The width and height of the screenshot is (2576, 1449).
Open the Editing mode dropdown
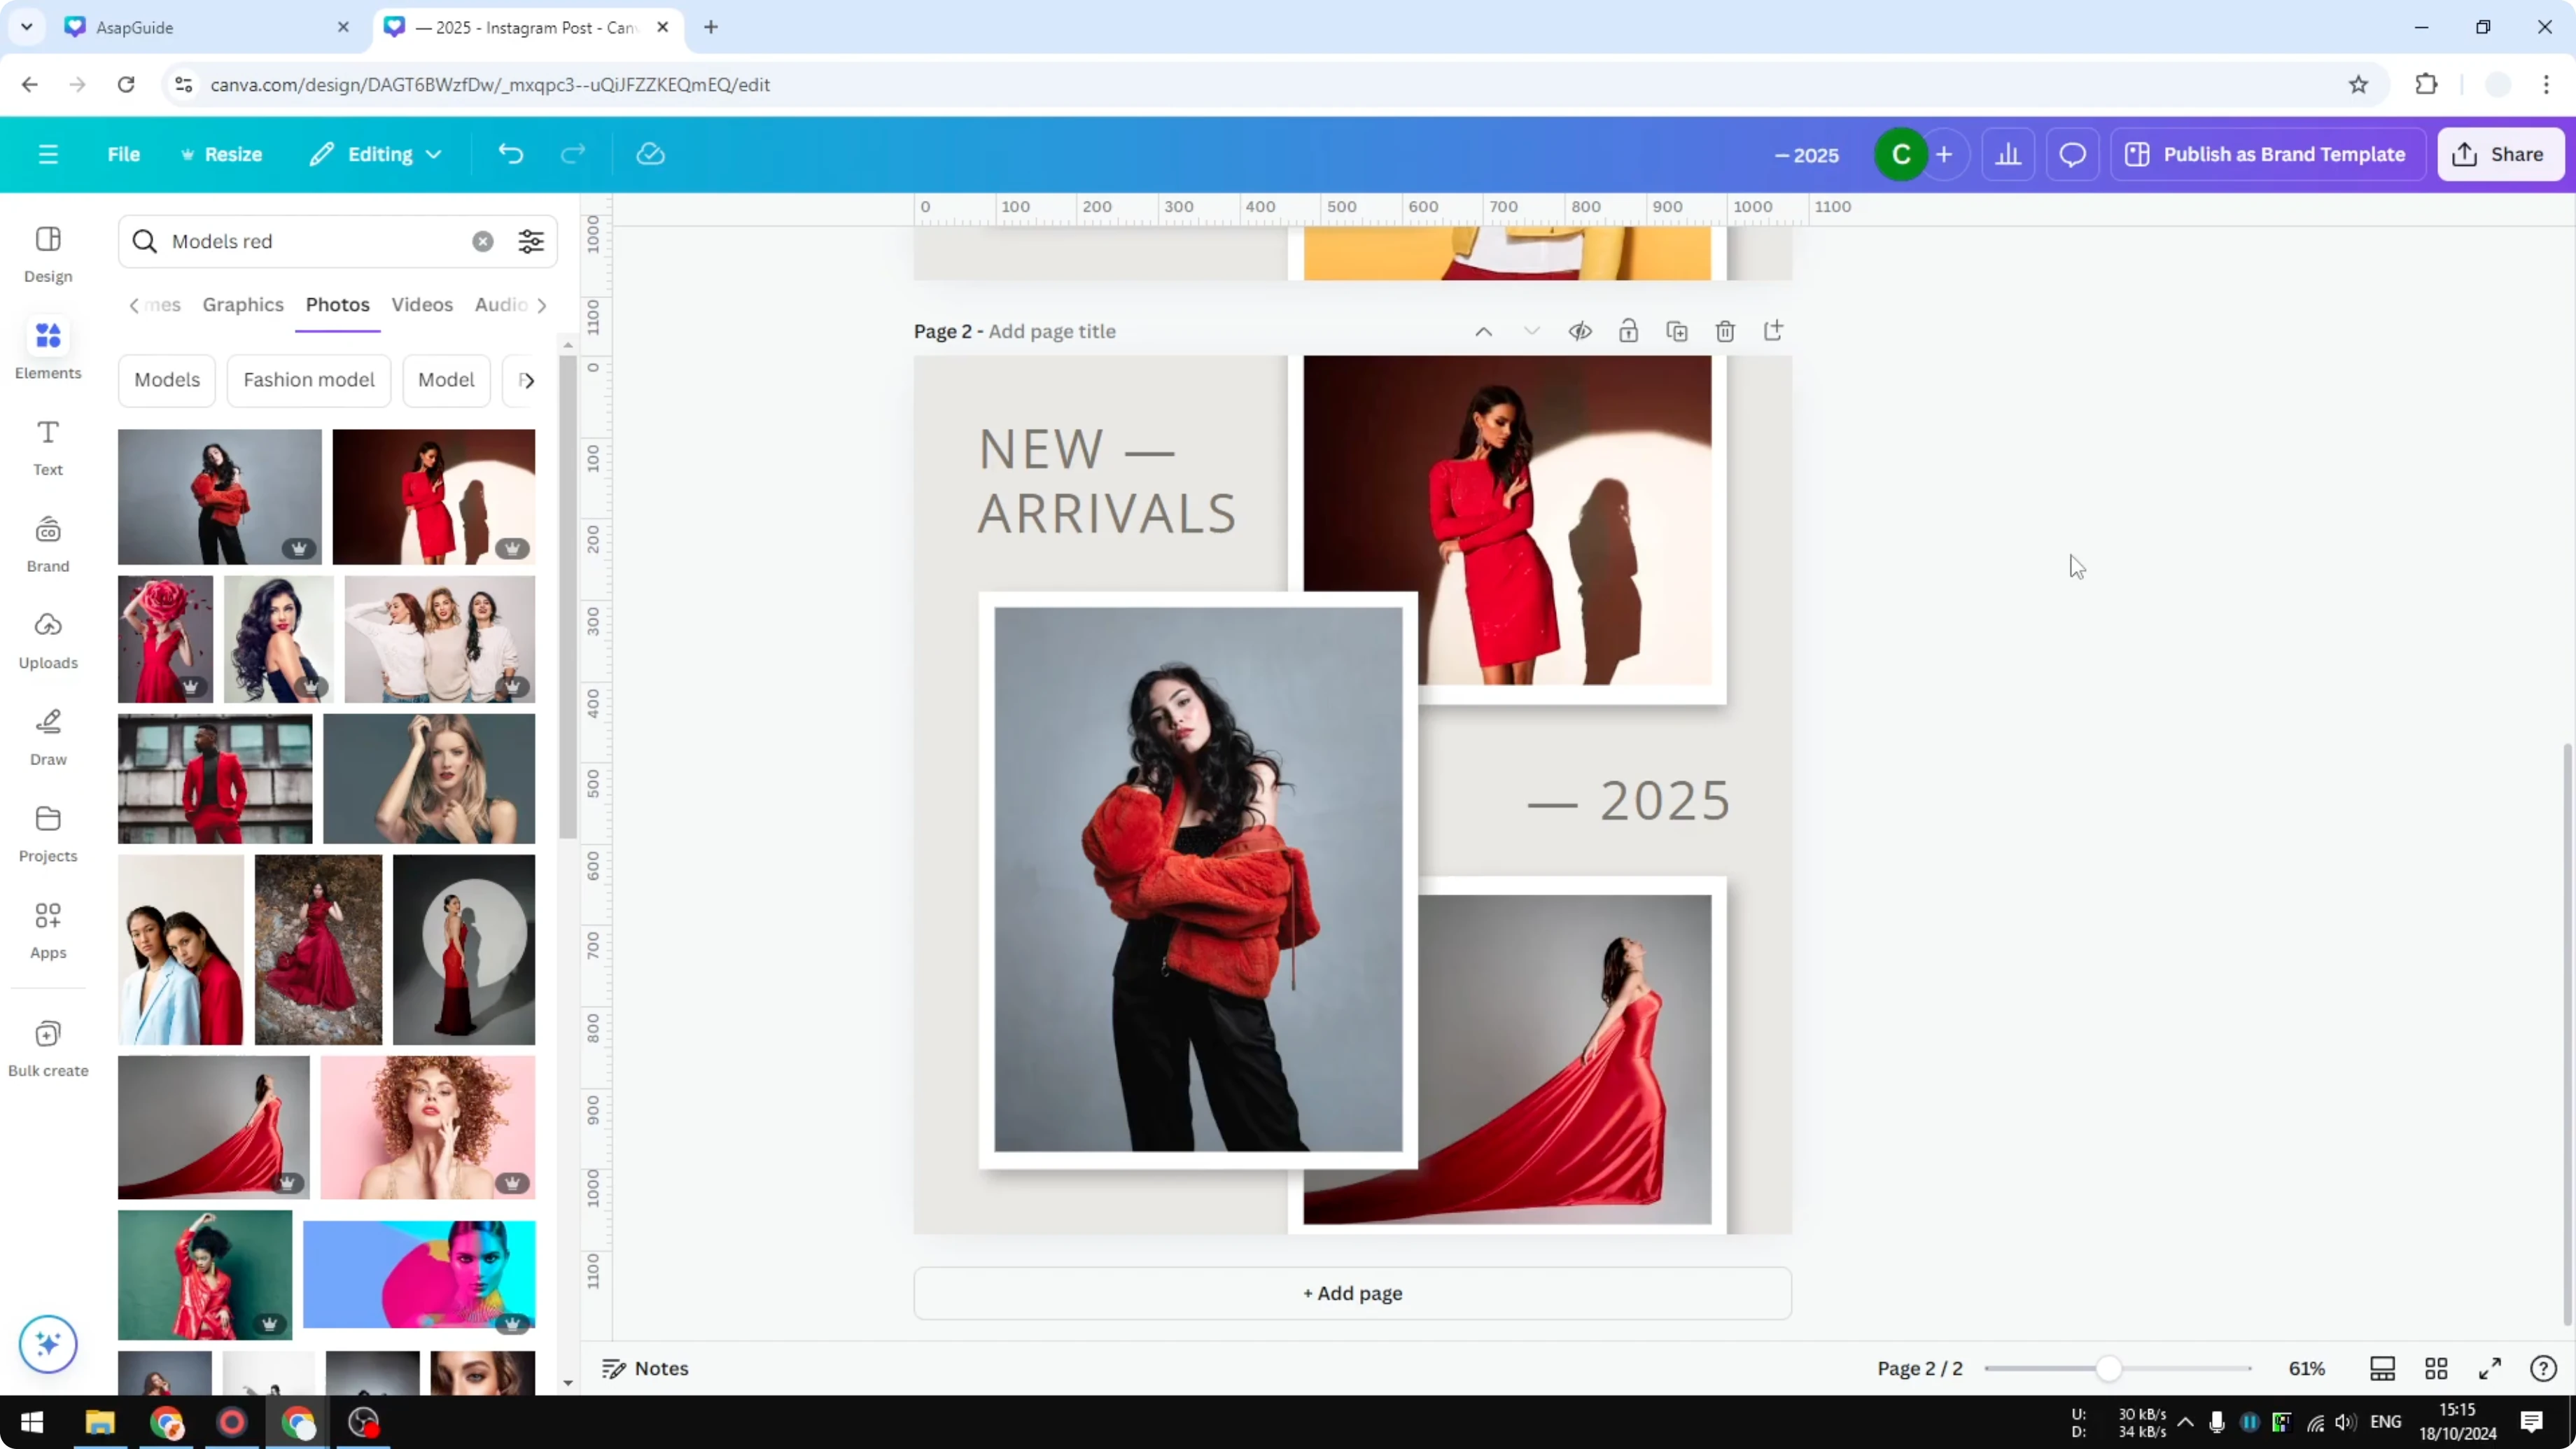coord(375,154)
